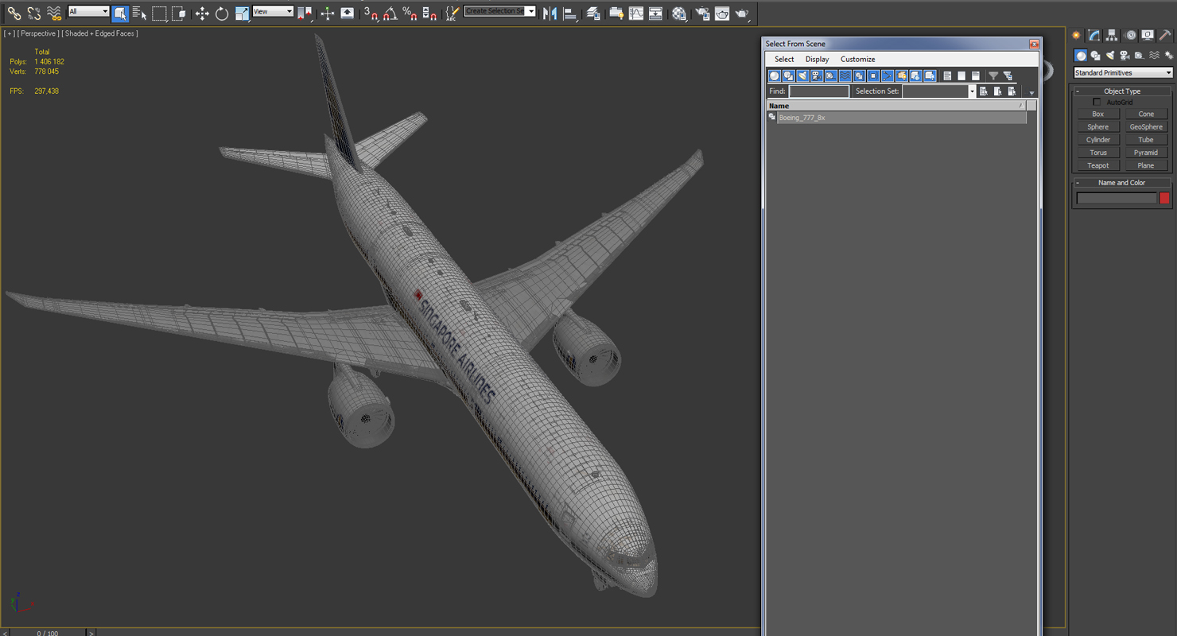Collapse the Object Type rollout

(x=1122, y=91)
